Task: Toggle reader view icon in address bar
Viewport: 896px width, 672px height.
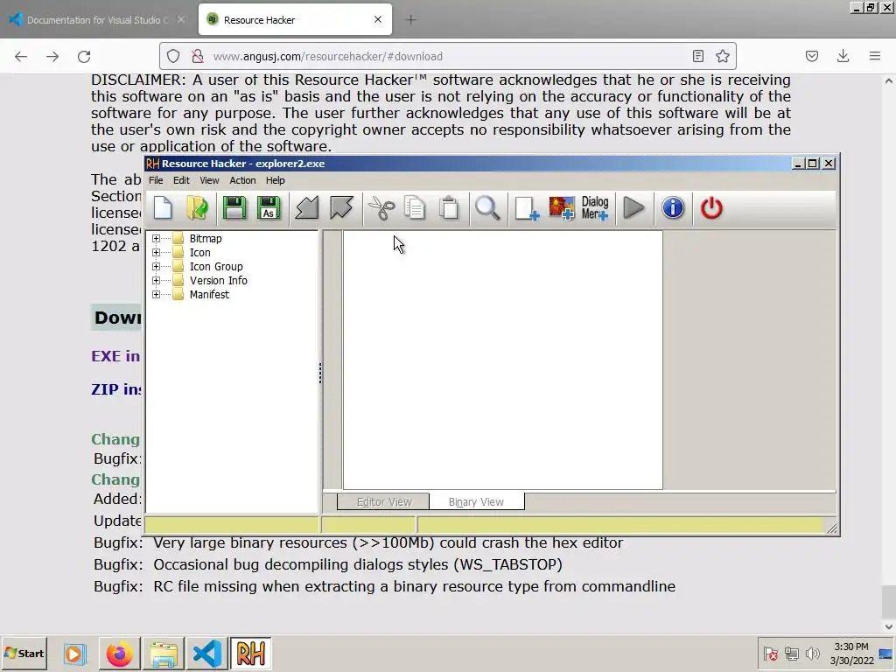Action: 697,56
